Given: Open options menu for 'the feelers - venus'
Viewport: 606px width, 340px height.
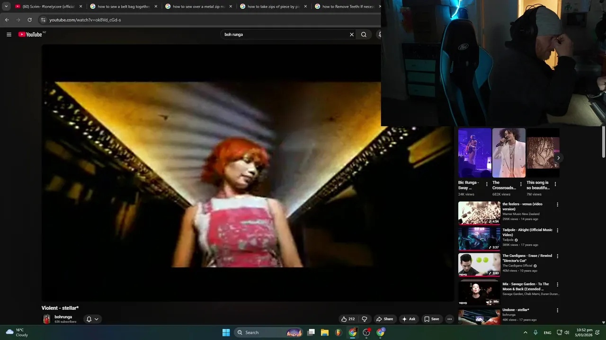Looking at the screenshot, I should [x=557, y=204].
